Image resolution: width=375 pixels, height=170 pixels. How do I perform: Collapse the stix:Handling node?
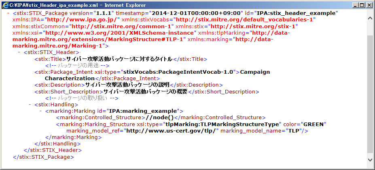click(30, 104)
